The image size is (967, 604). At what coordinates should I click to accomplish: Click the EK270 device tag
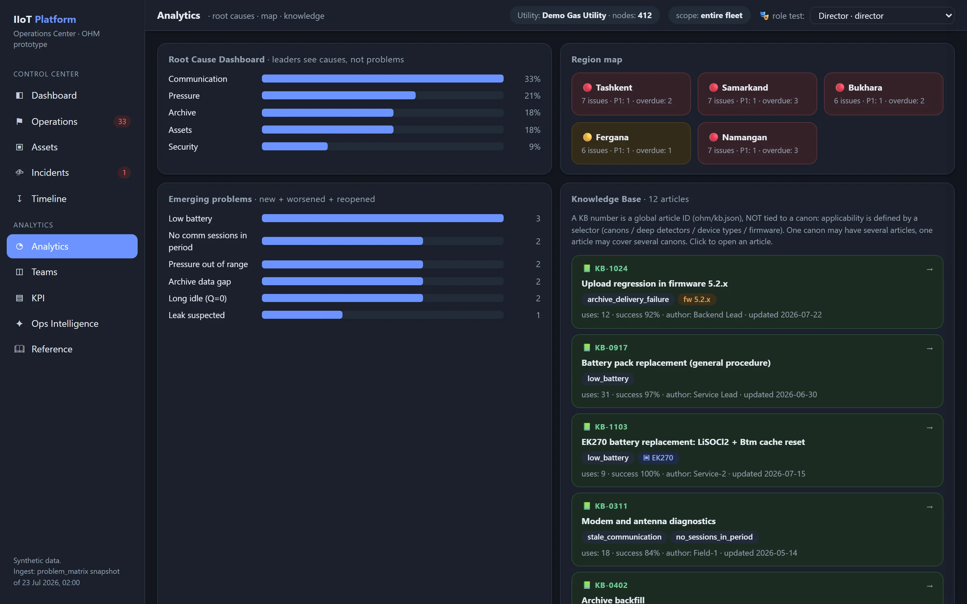click(x=658, y=458)
